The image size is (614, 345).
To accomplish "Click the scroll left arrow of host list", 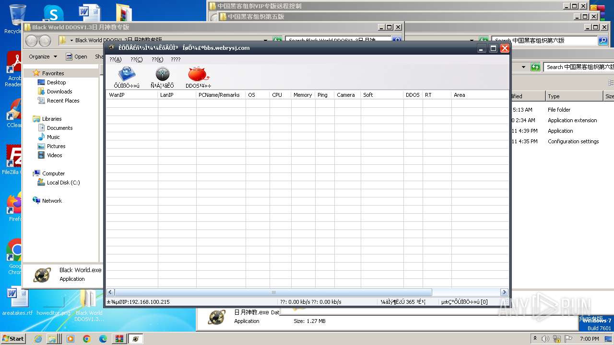I will point(111,292).
